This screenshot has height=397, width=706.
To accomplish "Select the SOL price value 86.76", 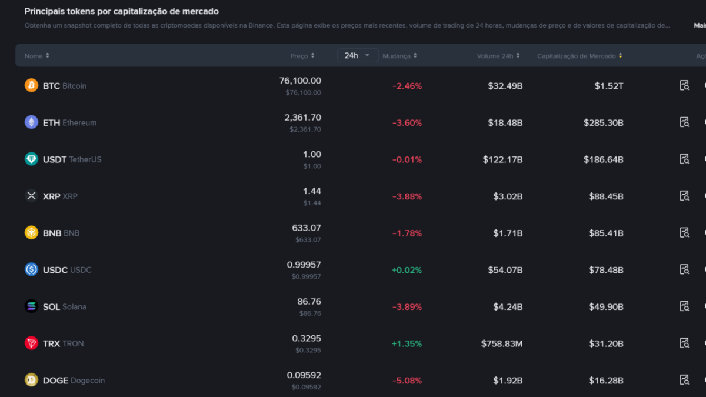I will click(309, 302).
